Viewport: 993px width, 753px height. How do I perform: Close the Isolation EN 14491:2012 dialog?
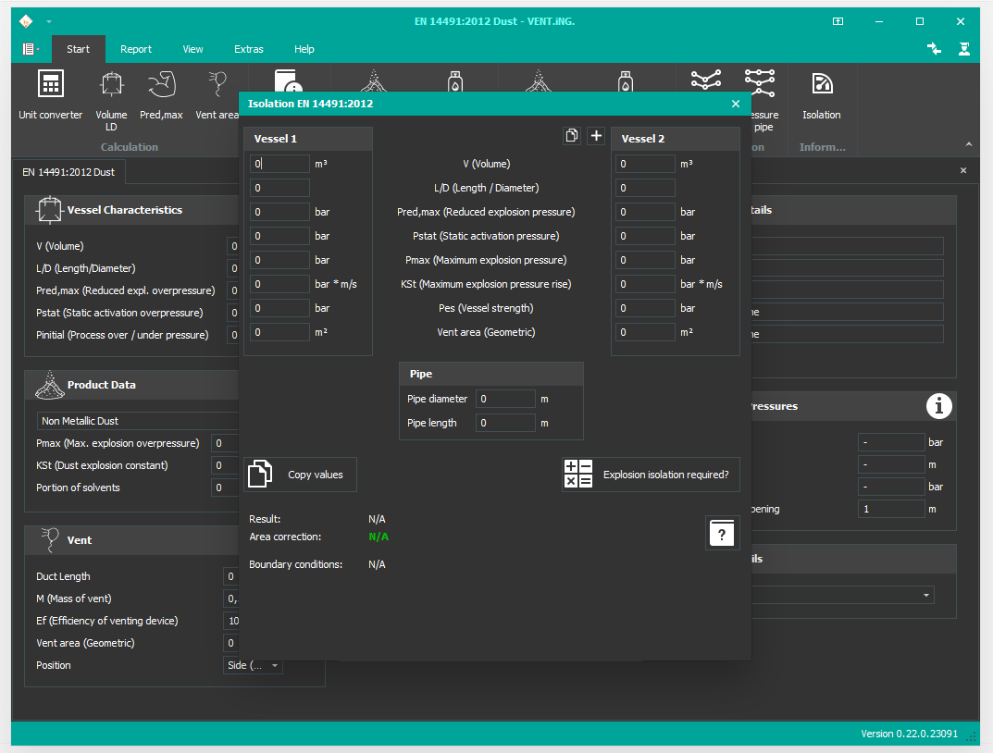pyautogui.click(x=736, y=105)
